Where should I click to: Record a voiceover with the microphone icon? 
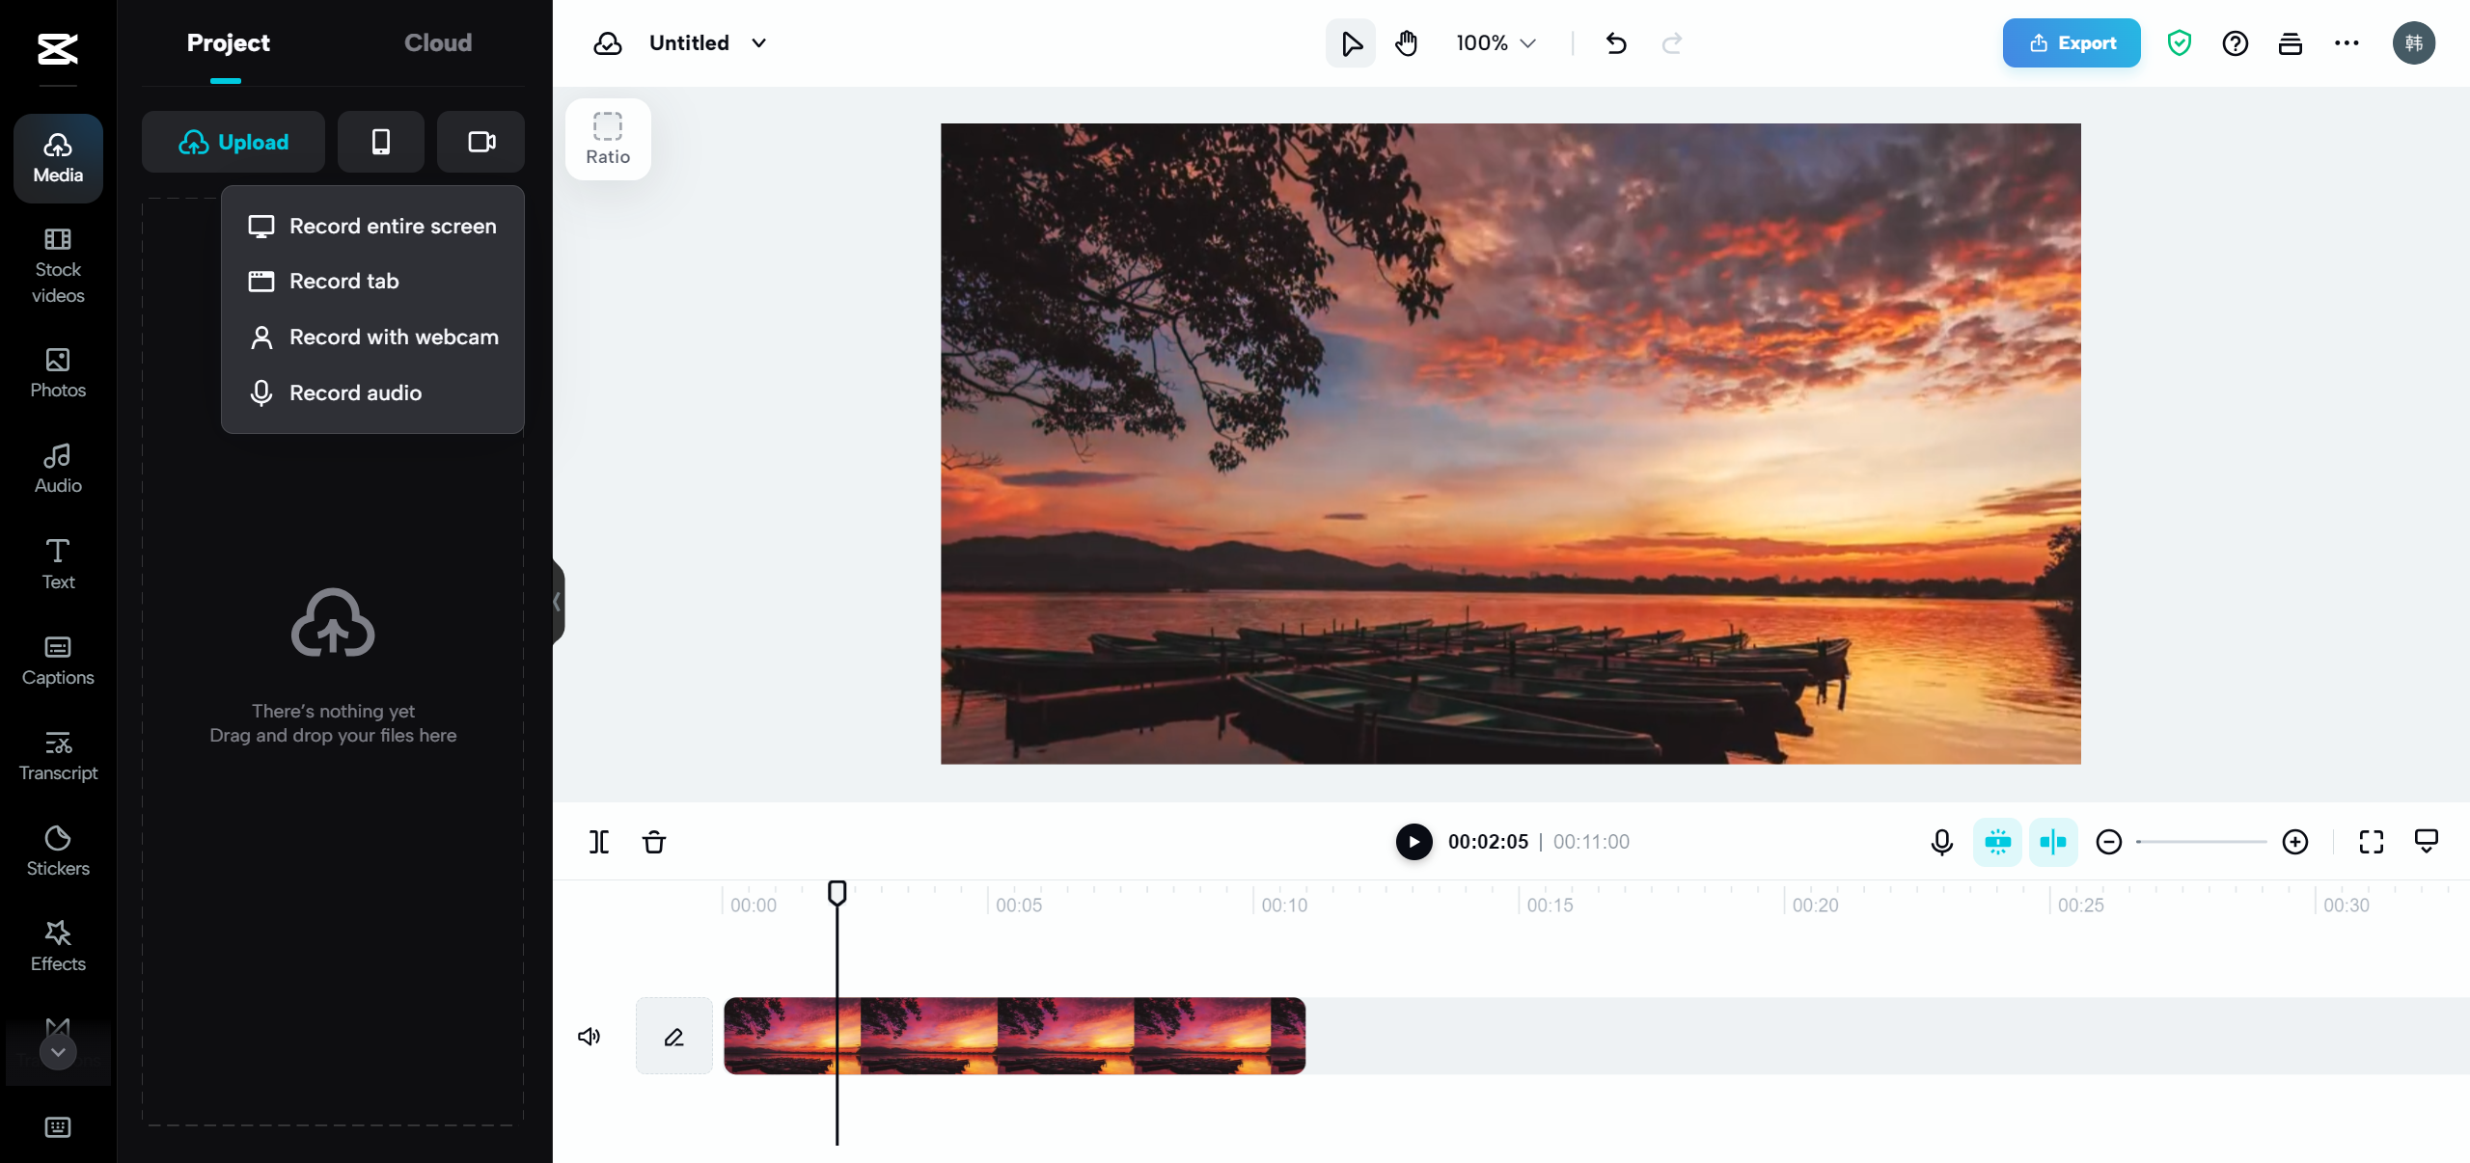coord(1940,842)
